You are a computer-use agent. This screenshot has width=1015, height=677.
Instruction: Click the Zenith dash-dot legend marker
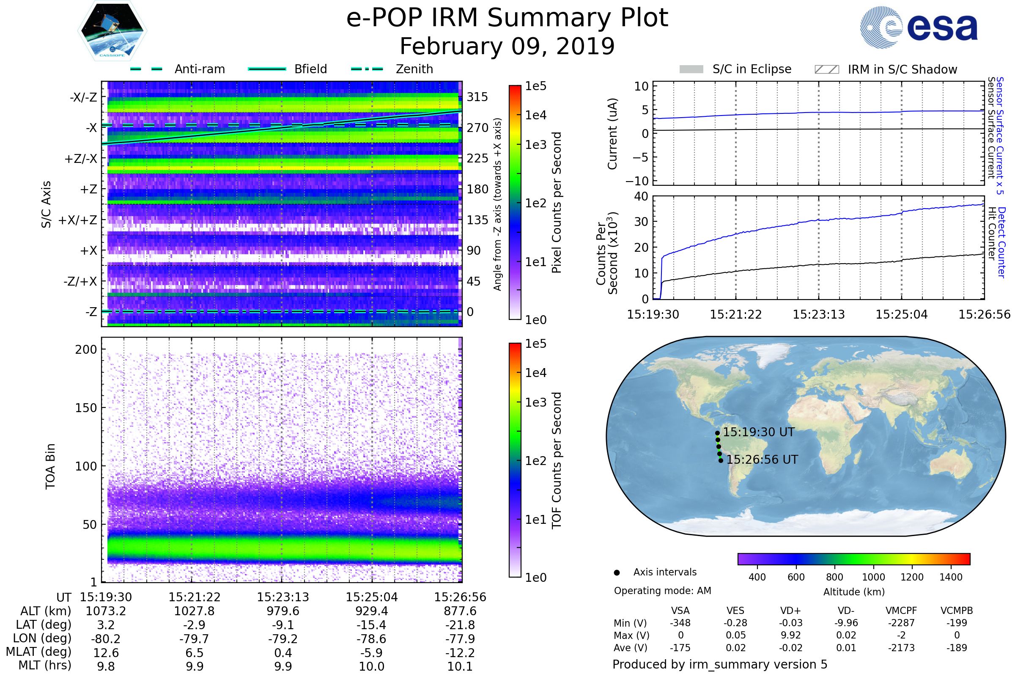pyautogui.click(x=367, y=69)
